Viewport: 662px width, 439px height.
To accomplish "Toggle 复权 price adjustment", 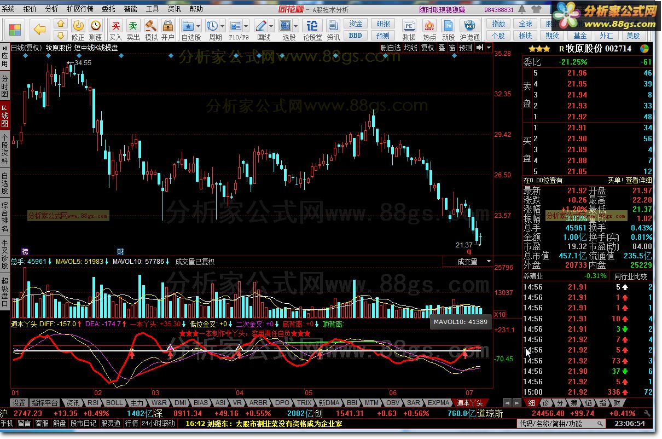I will pos(427,48).
